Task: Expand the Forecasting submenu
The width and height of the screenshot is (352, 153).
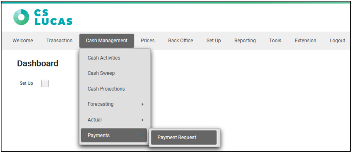Action: 114,104
